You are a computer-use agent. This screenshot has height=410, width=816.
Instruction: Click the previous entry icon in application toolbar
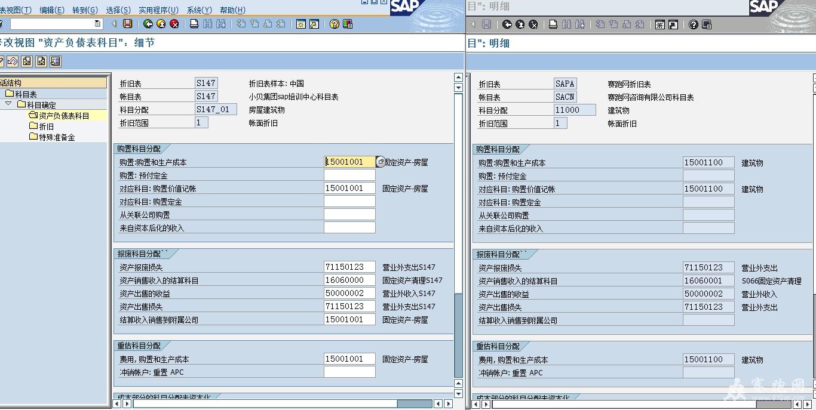26,61
